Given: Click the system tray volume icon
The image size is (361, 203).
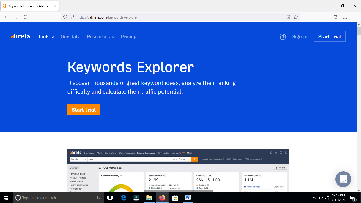Looking at the screenshot, I should point(327,198).
